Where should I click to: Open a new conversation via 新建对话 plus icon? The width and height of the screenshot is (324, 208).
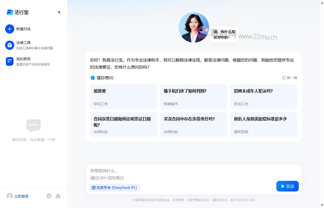(x=10, y=29)
